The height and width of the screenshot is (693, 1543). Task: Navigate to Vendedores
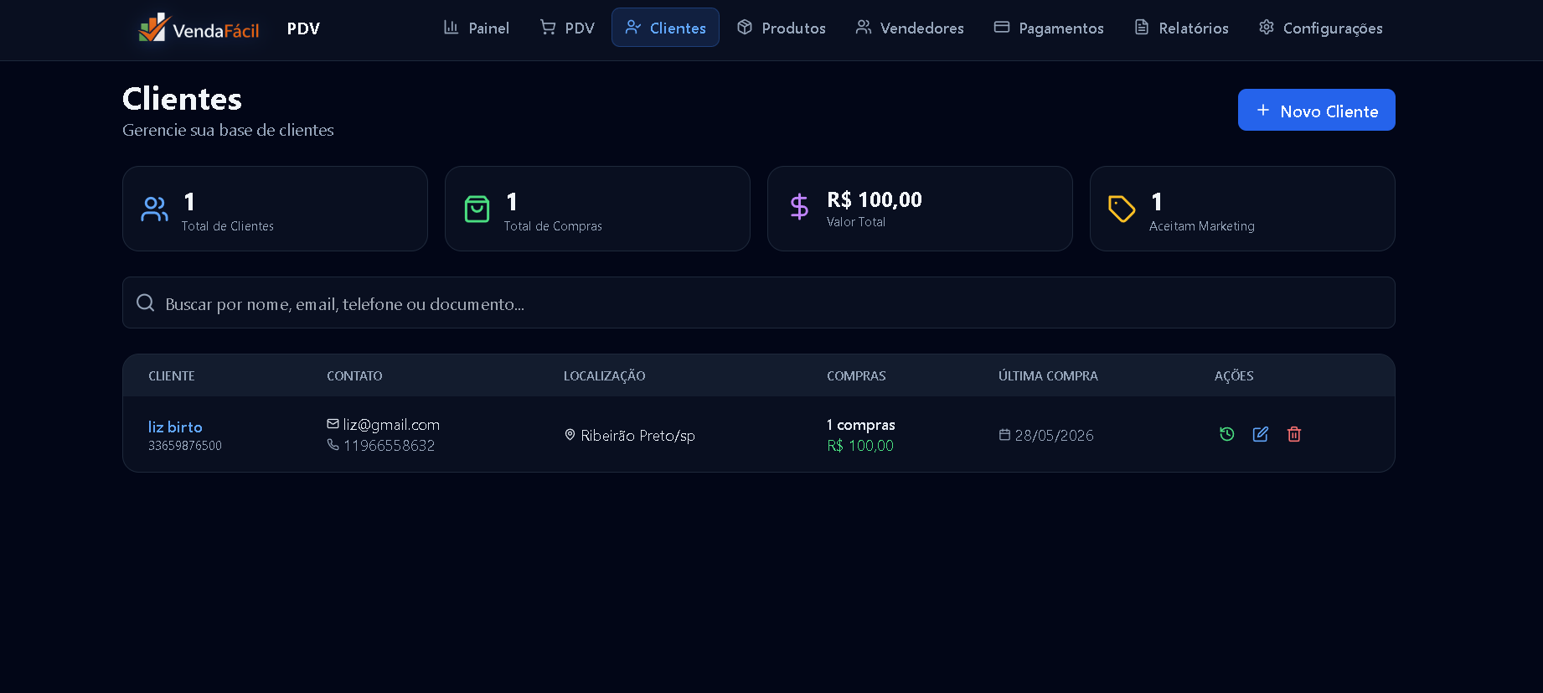pyautogui.click(x=910, y=28)
